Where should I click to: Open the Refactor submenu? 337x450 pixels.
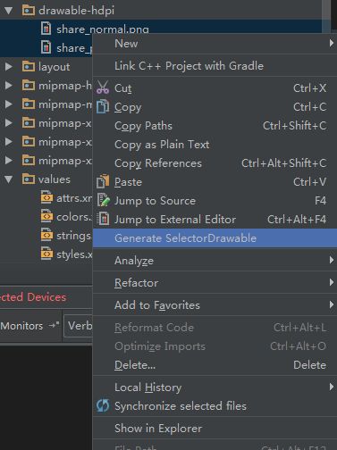215,282
